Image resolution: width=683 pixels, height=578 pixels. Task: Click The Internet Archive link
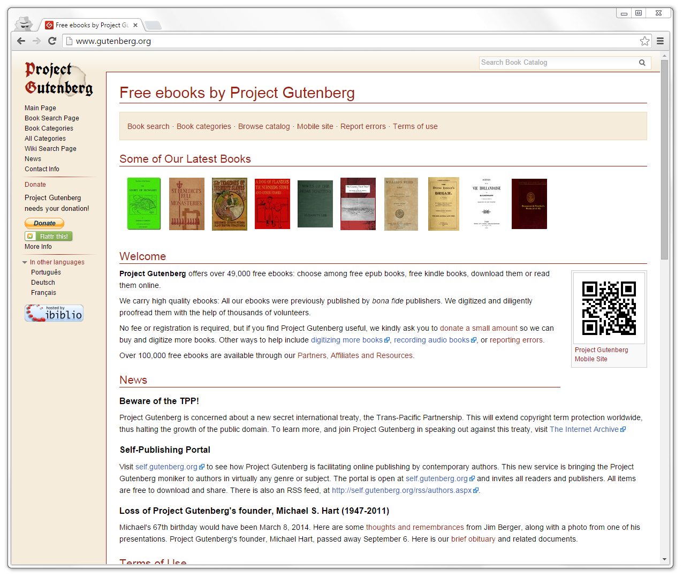point(585,429)
